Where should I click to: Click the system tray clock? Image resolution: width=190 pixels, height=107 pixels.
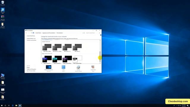click(x=184, y=106)
